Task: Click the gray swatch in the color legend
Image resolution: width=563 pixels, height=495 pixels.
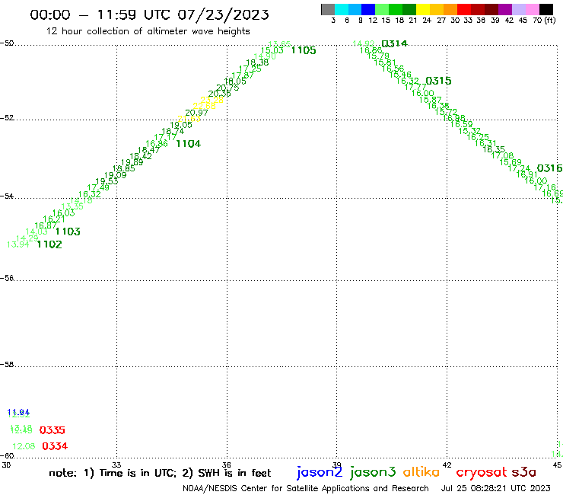Action: click(x=328, y=9)
